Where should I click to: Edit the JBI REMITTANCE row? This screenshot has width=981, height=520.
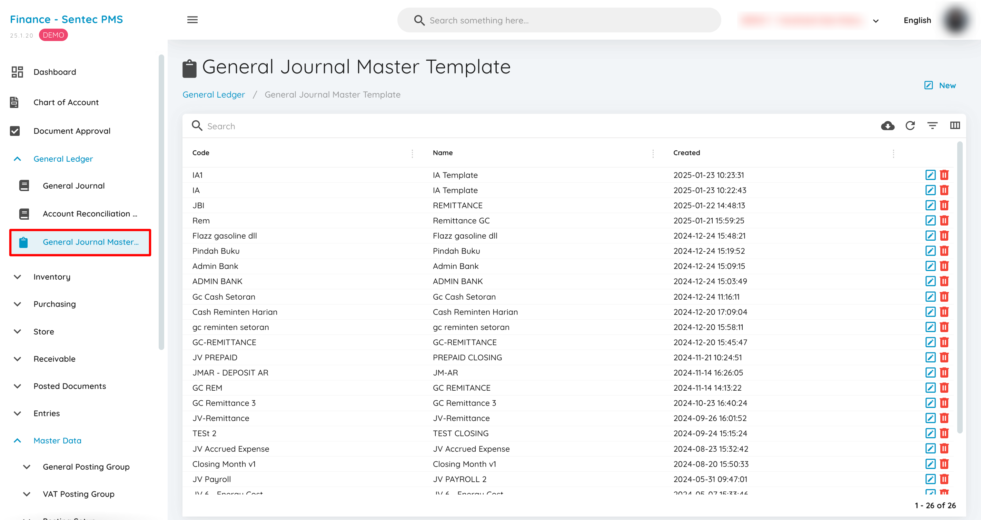(x=930, y=205)
